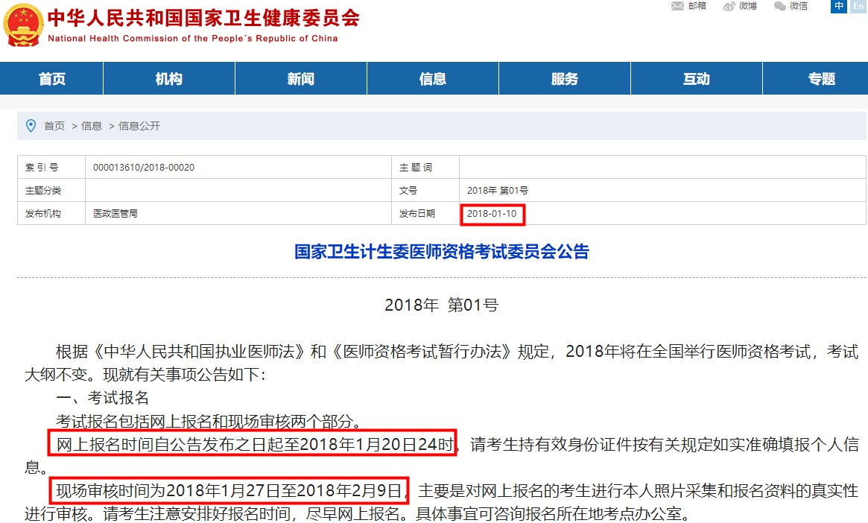The width and height of the screenshot is (868, 523).
Task: Open the 机构 navigation menu
Action: tap(169, 79)
